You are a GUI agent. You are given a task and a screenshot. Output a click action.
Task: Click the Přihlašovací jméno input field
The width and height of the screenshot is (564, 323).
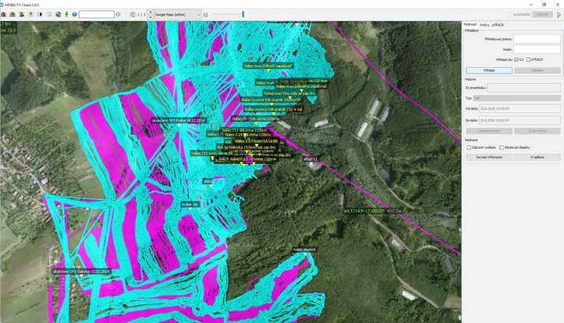click(537, 39)
